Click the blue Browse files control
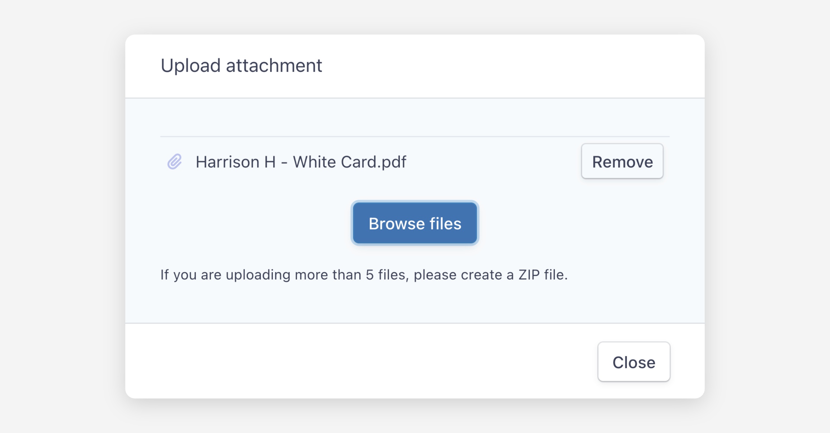The height and width of the screenshot is (433, 830). pyautogui.click(x=415, y=223)
